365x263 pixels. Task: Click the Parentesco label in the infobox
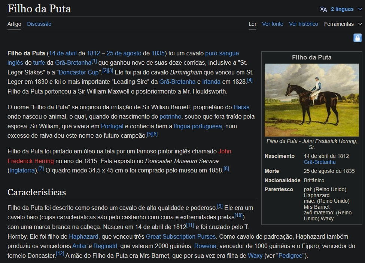point(279,189)
